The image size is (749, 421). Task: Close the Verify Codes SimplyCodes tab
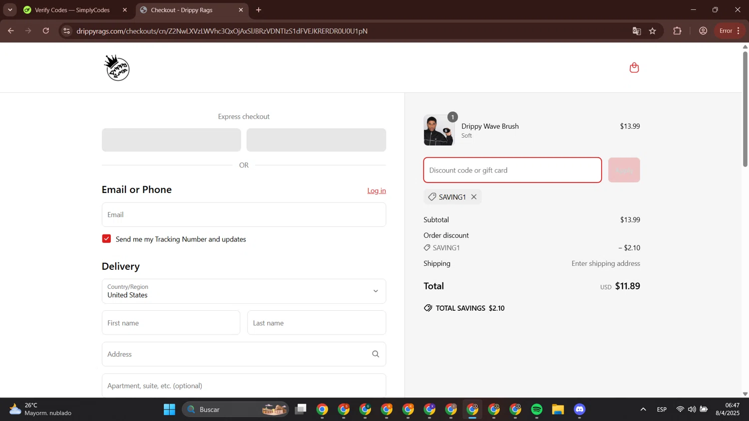point(125,10)
